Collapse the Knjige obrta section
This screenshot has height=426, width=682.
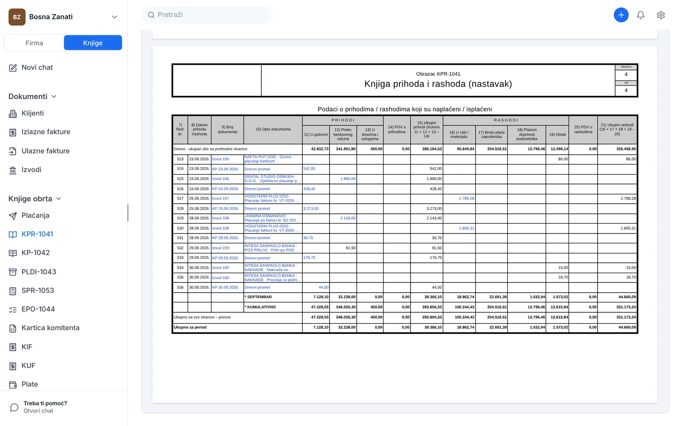[x=35, y=199]
